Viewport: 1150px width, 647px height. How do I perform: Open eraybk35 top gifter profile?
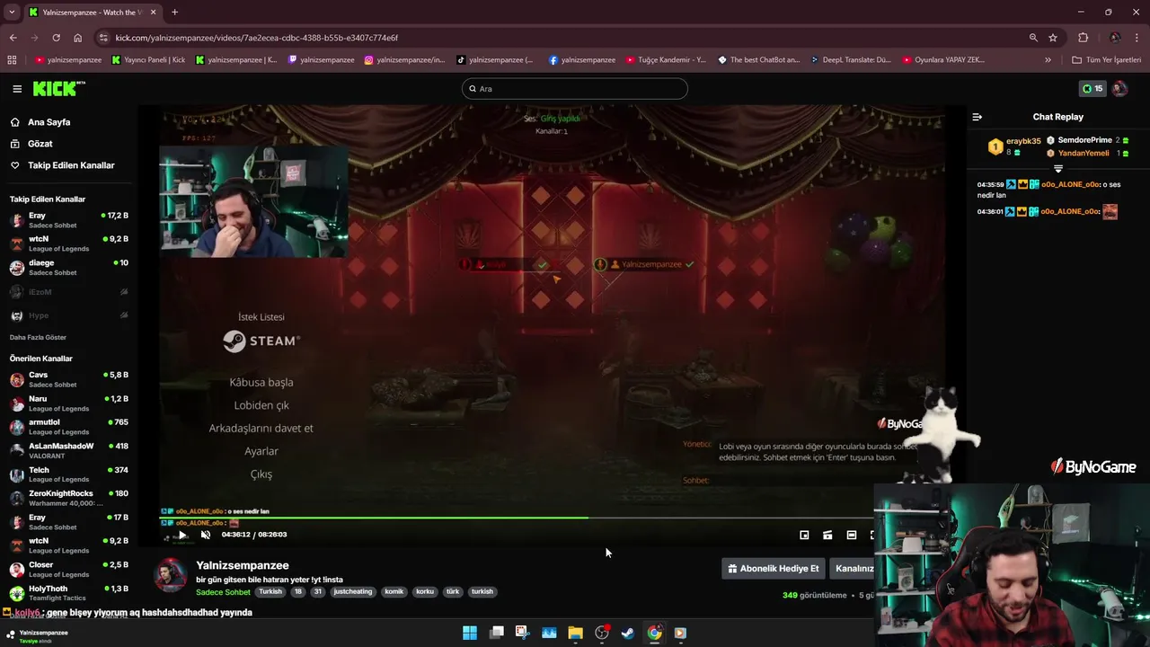tap(1023, 141)
